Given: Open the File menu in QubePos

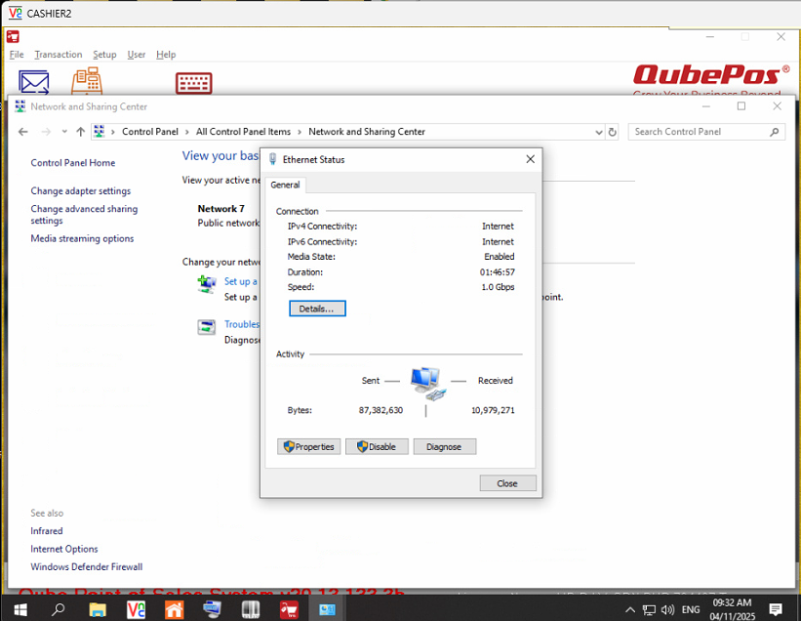Looking at the screenshot, I should pyautogui.click(x=17, y=54).
